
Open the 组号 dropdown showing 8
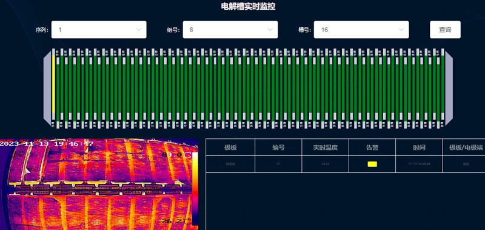point(230,30)
